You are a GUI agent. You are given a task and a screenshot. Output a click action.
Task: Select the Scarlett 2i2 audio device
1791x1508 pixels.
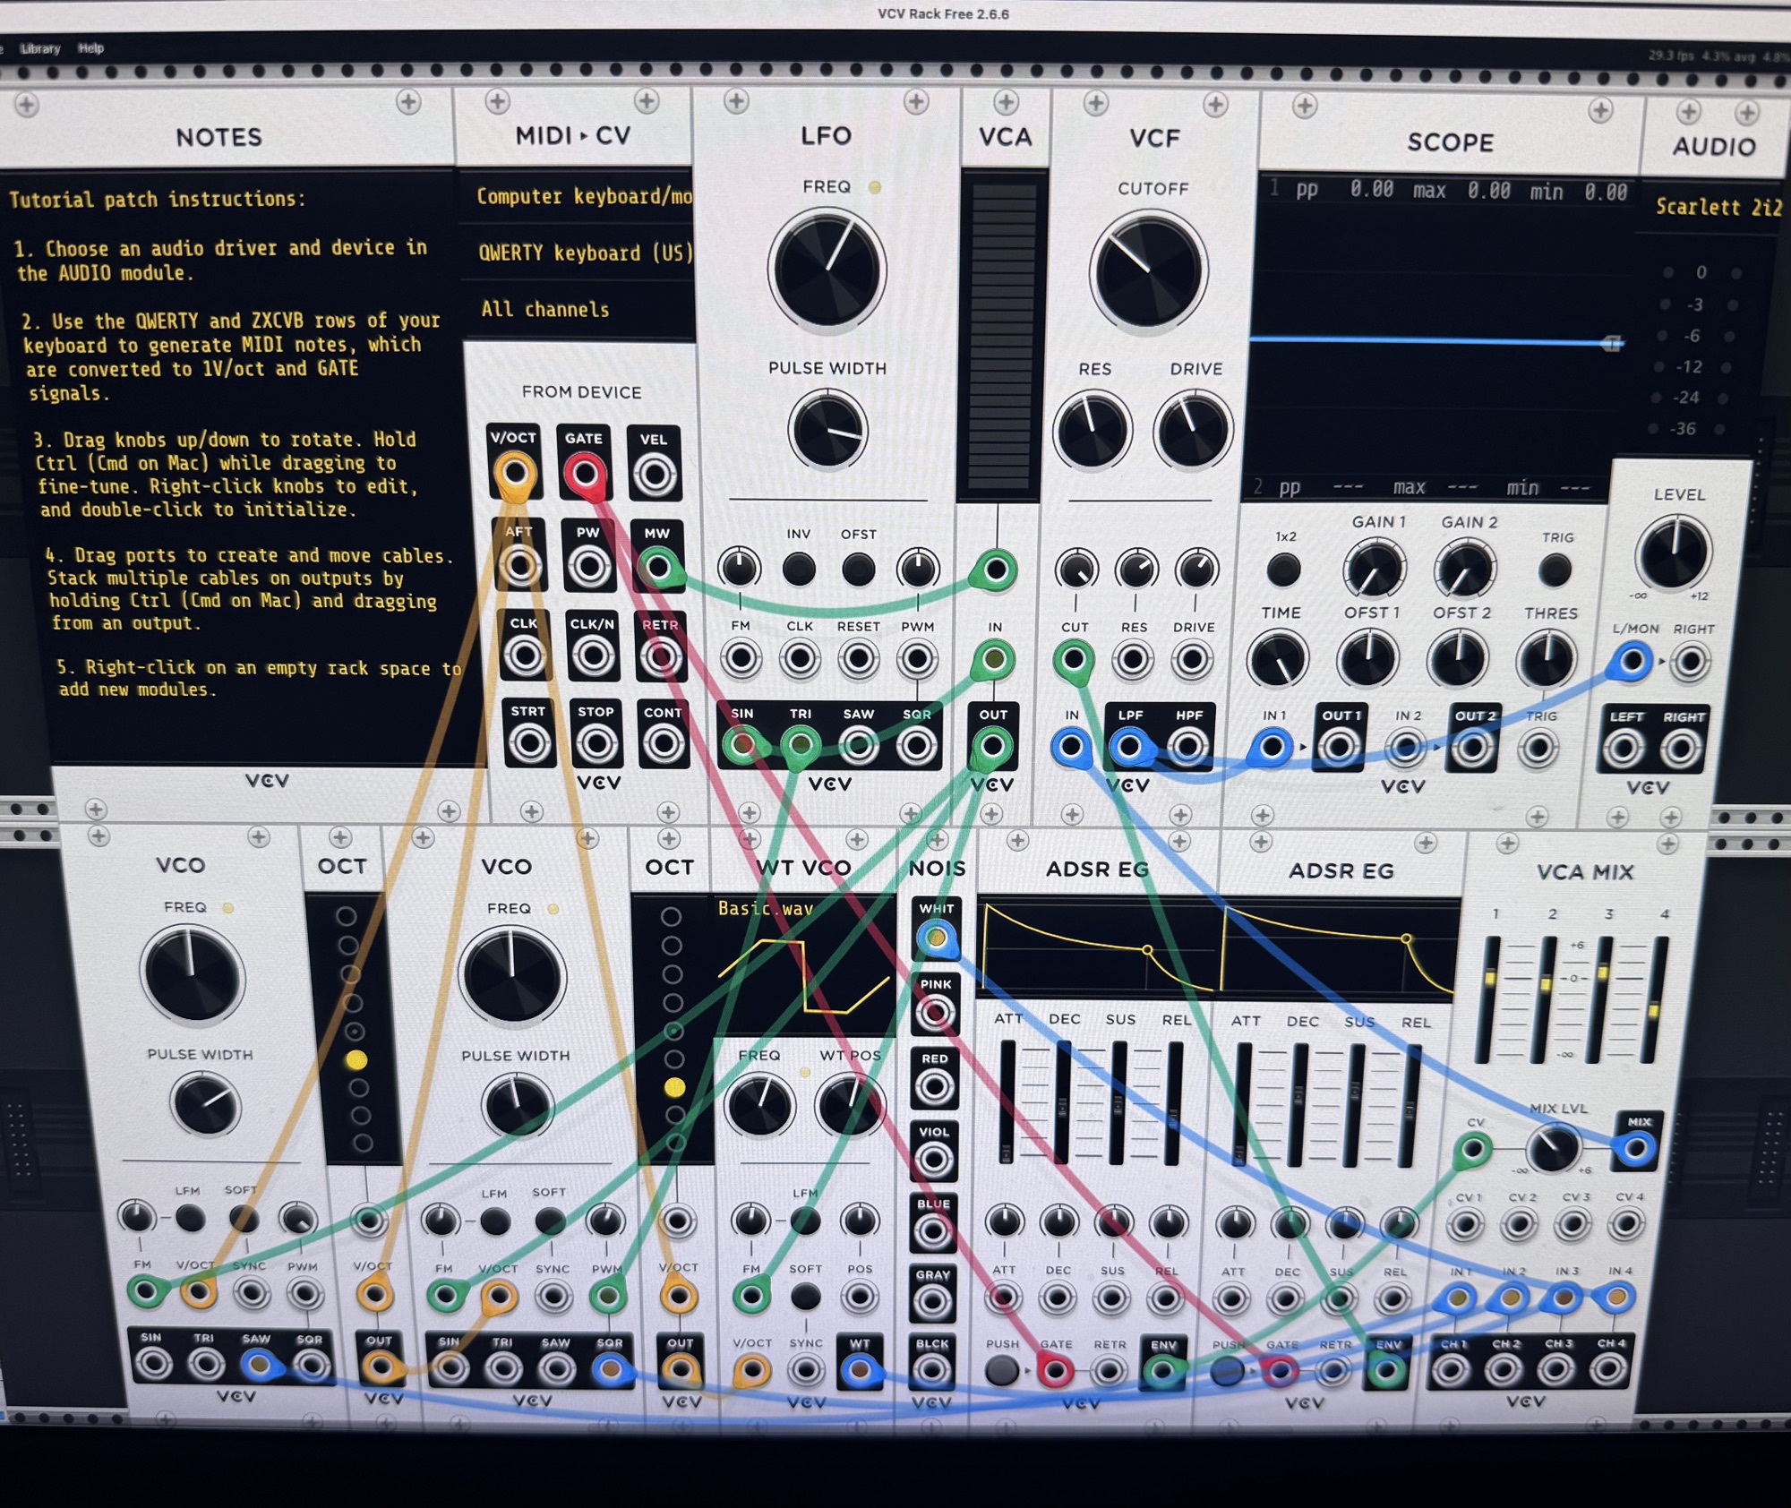pyautogui.click(x=1717, y=208)
